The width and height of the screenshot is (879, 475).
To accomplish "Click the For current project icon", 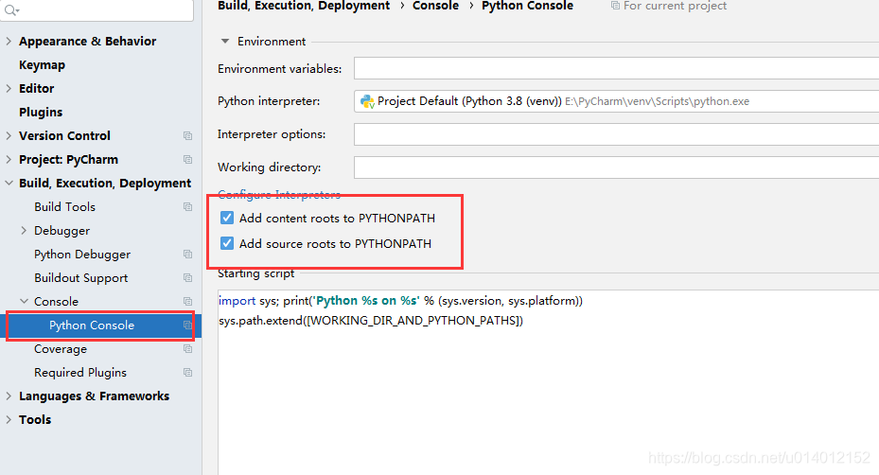I will (x=615, y=6).
